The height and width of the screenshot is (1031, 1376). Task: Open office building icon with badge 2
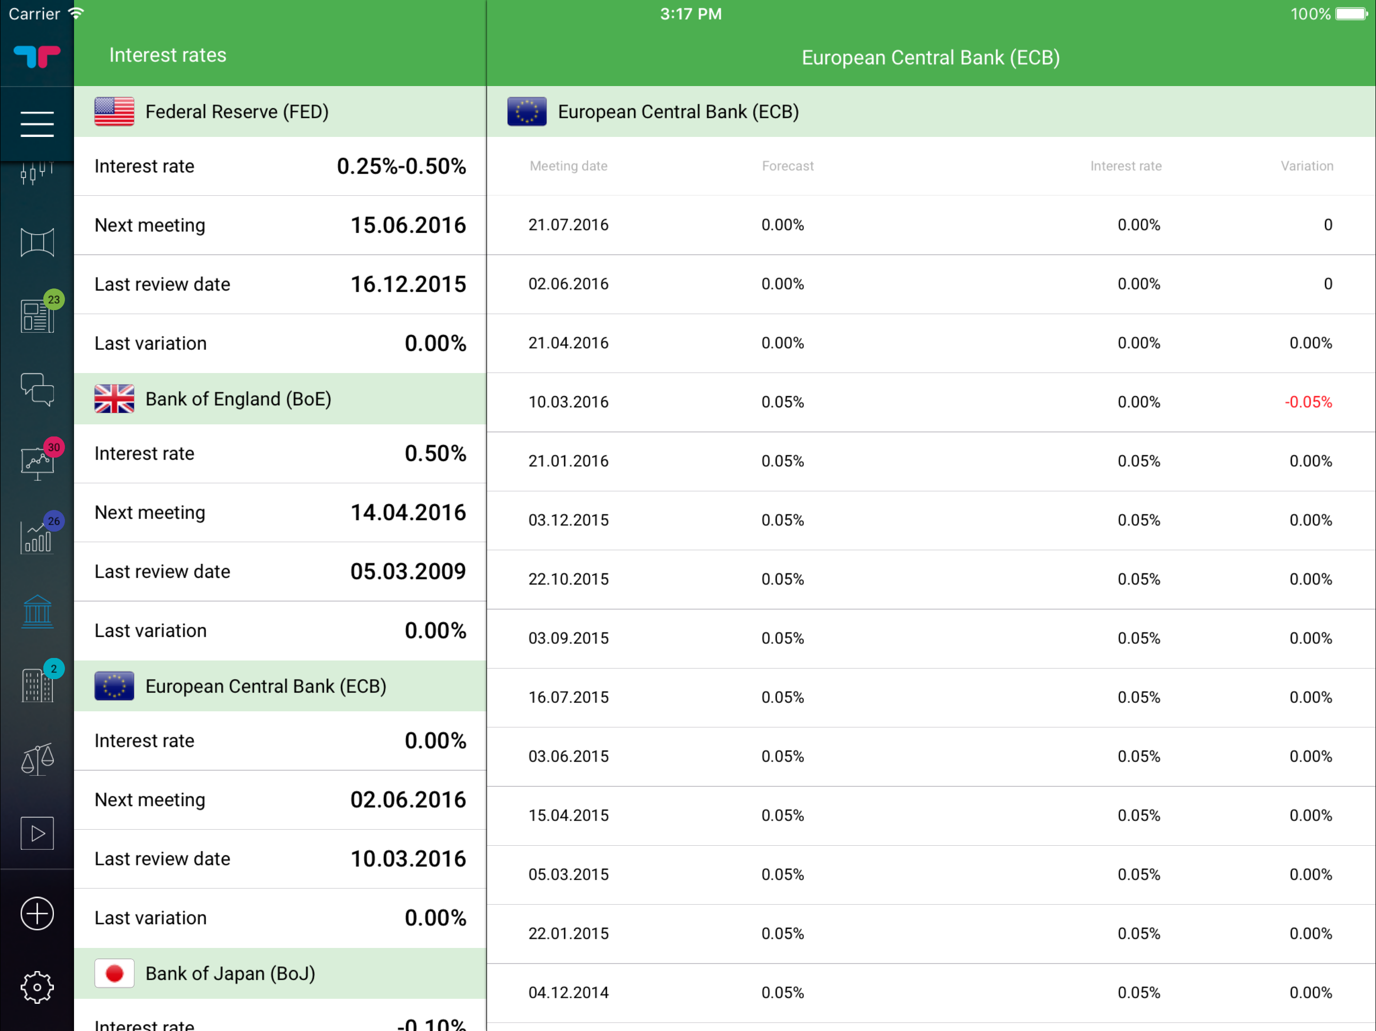[37, 685]
